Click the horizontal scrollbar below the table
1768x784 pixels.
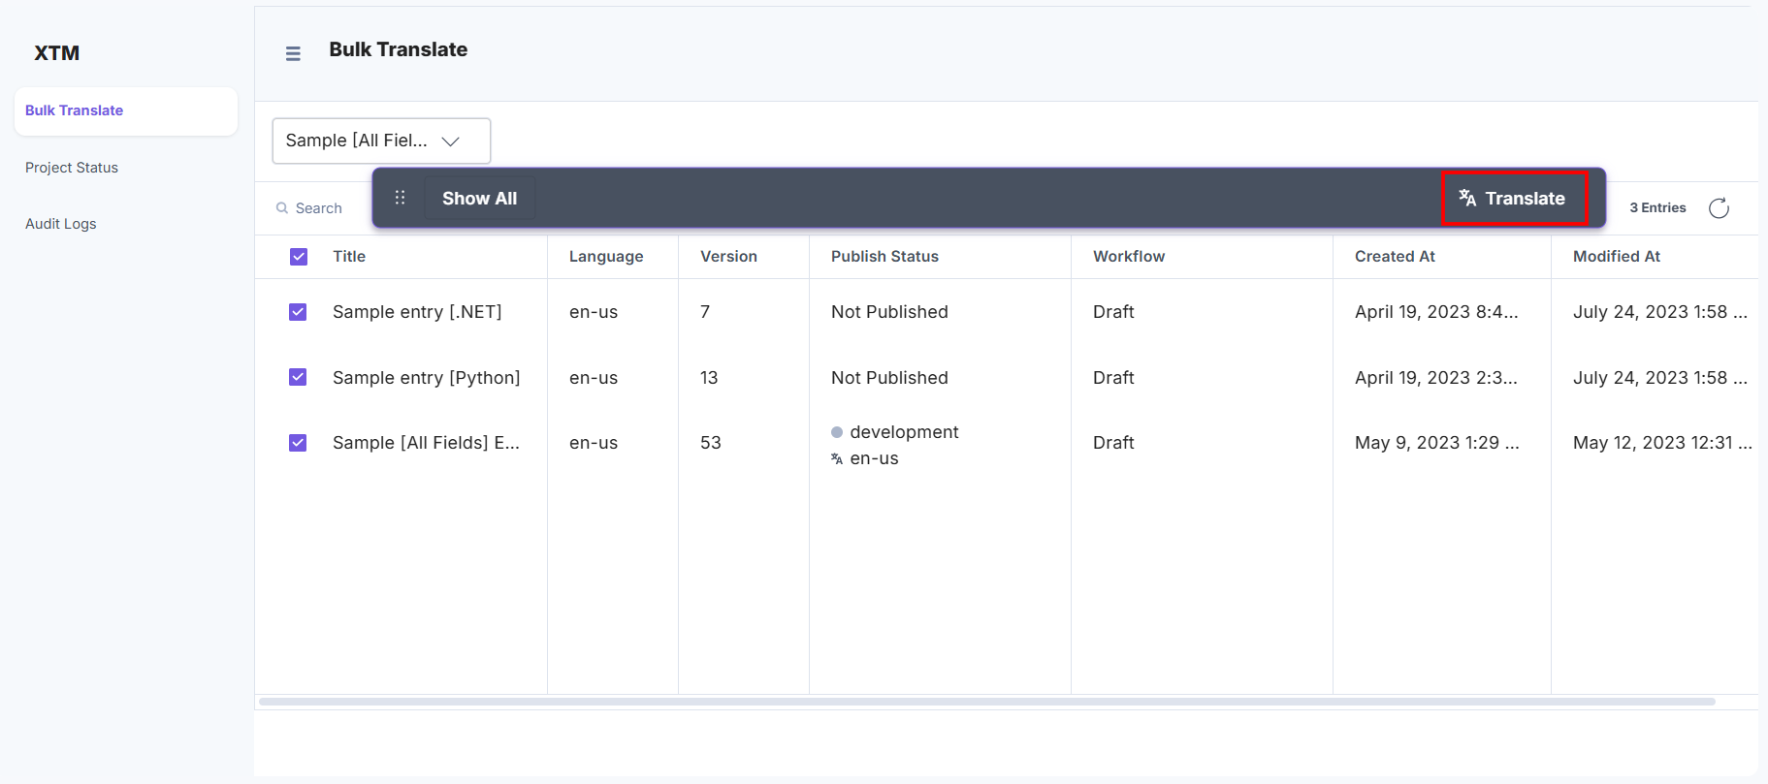(986, 702)
